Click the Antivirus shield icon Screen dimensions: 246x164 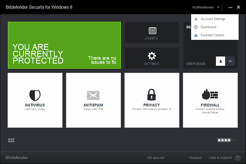35,95
